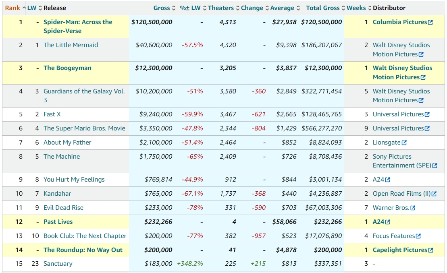Click the +348.2% change for Sanctuary

(x=190, y=264)
